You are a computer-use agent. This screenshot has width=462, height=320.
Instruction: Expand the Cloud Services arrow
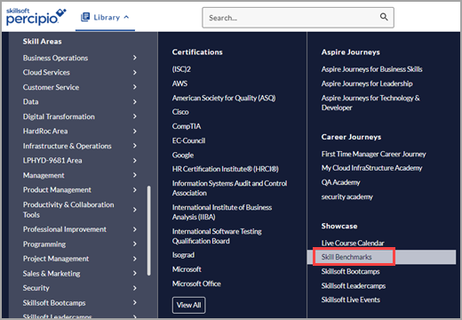pyautogui.click(x=135, y=72)
